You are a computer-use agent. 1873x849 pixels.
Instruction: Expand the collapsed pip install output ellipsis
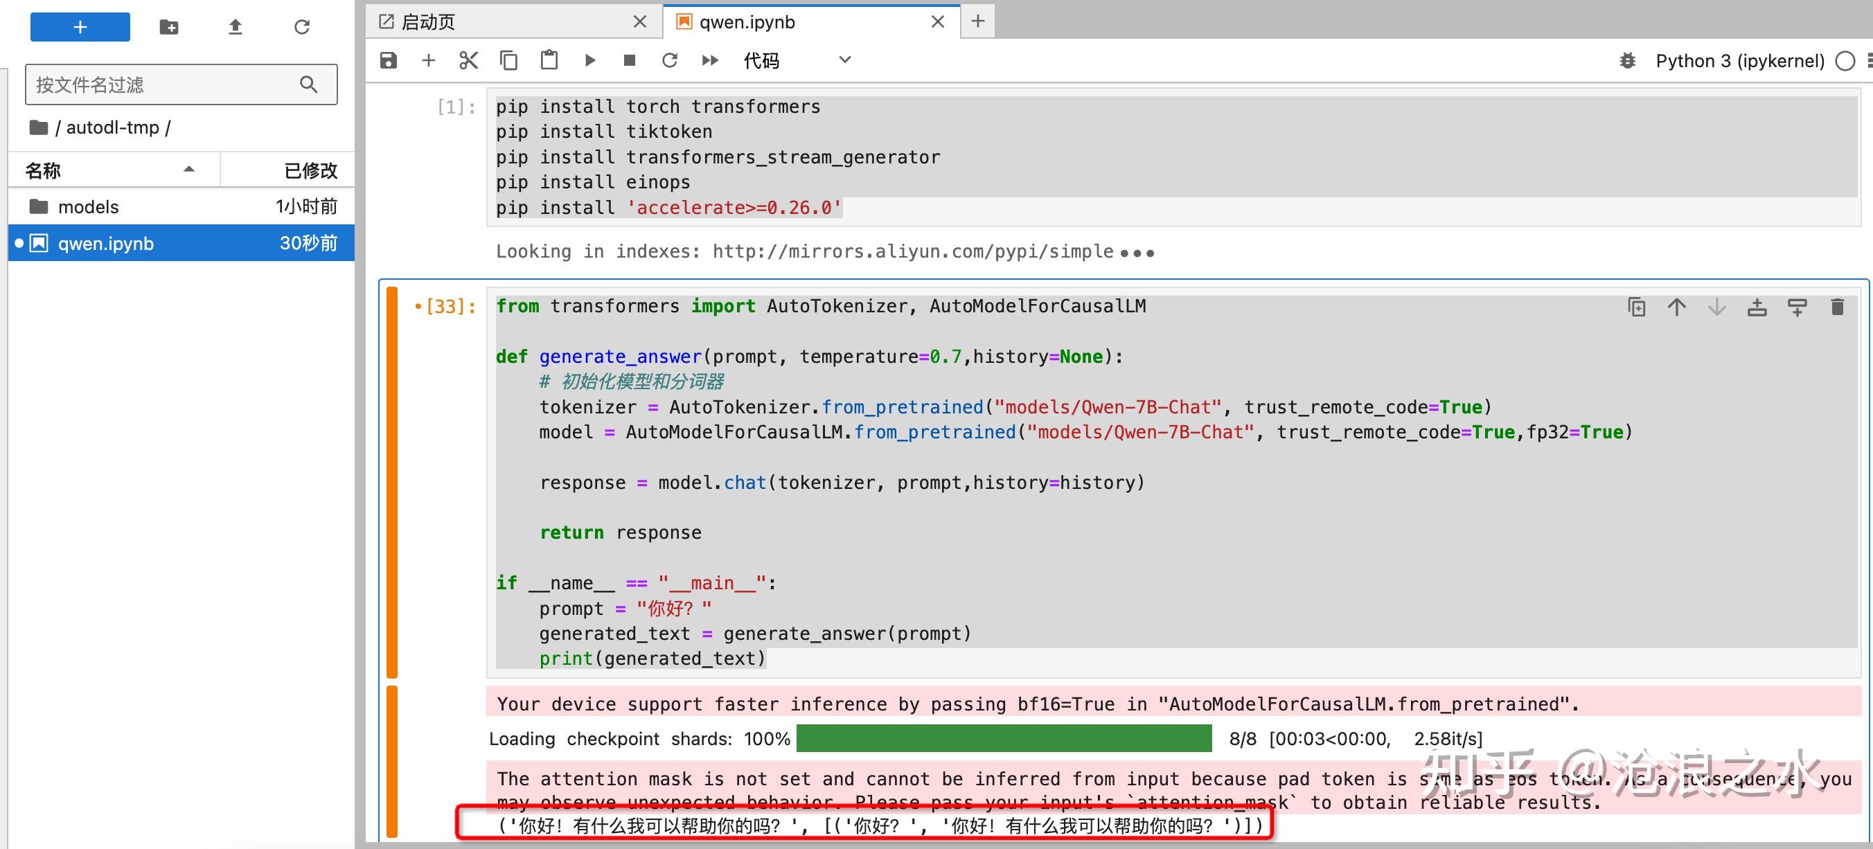(1137, 253)
